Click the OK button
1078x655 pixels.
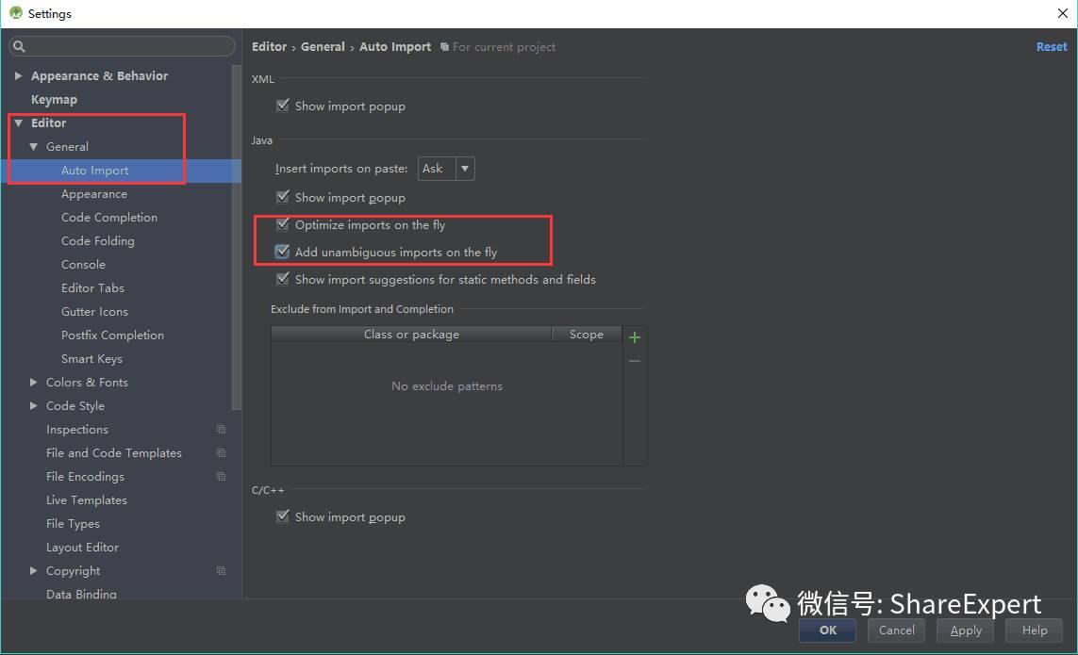point(828,630)
